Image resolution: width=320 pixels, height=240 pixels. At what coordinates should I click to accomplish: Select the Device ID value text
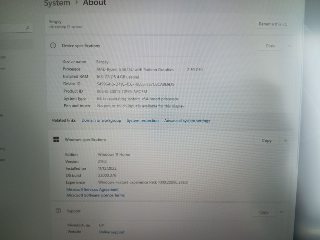pos(135,84)
